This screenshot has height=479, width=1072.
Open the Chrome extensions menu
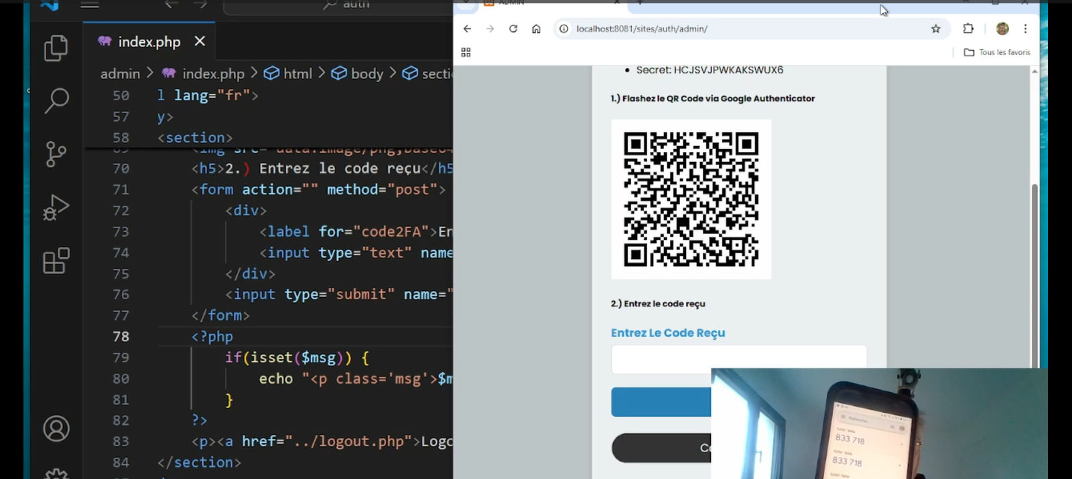point(968,29)
